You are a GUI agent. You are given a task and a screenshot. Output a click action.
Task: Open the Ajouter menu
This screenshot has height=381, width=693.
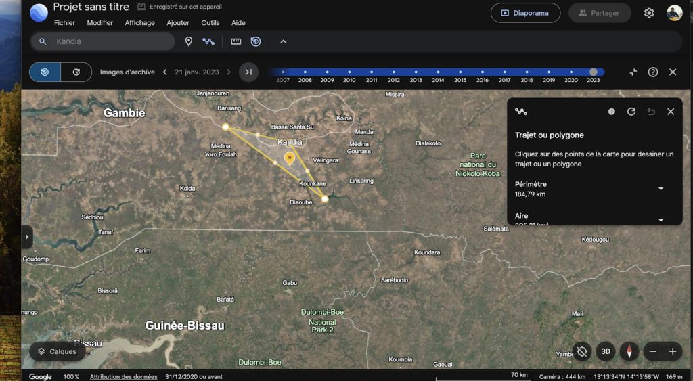(x=178, y=22)
